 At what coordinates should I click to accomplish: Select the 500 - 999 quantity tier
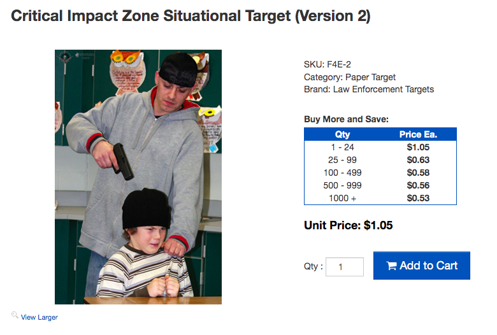342,185
